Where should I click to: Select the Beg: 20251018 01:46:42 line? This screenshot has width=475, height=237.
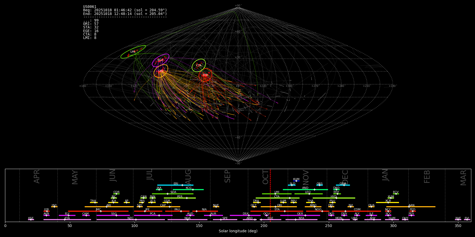(x=125, y=10)
